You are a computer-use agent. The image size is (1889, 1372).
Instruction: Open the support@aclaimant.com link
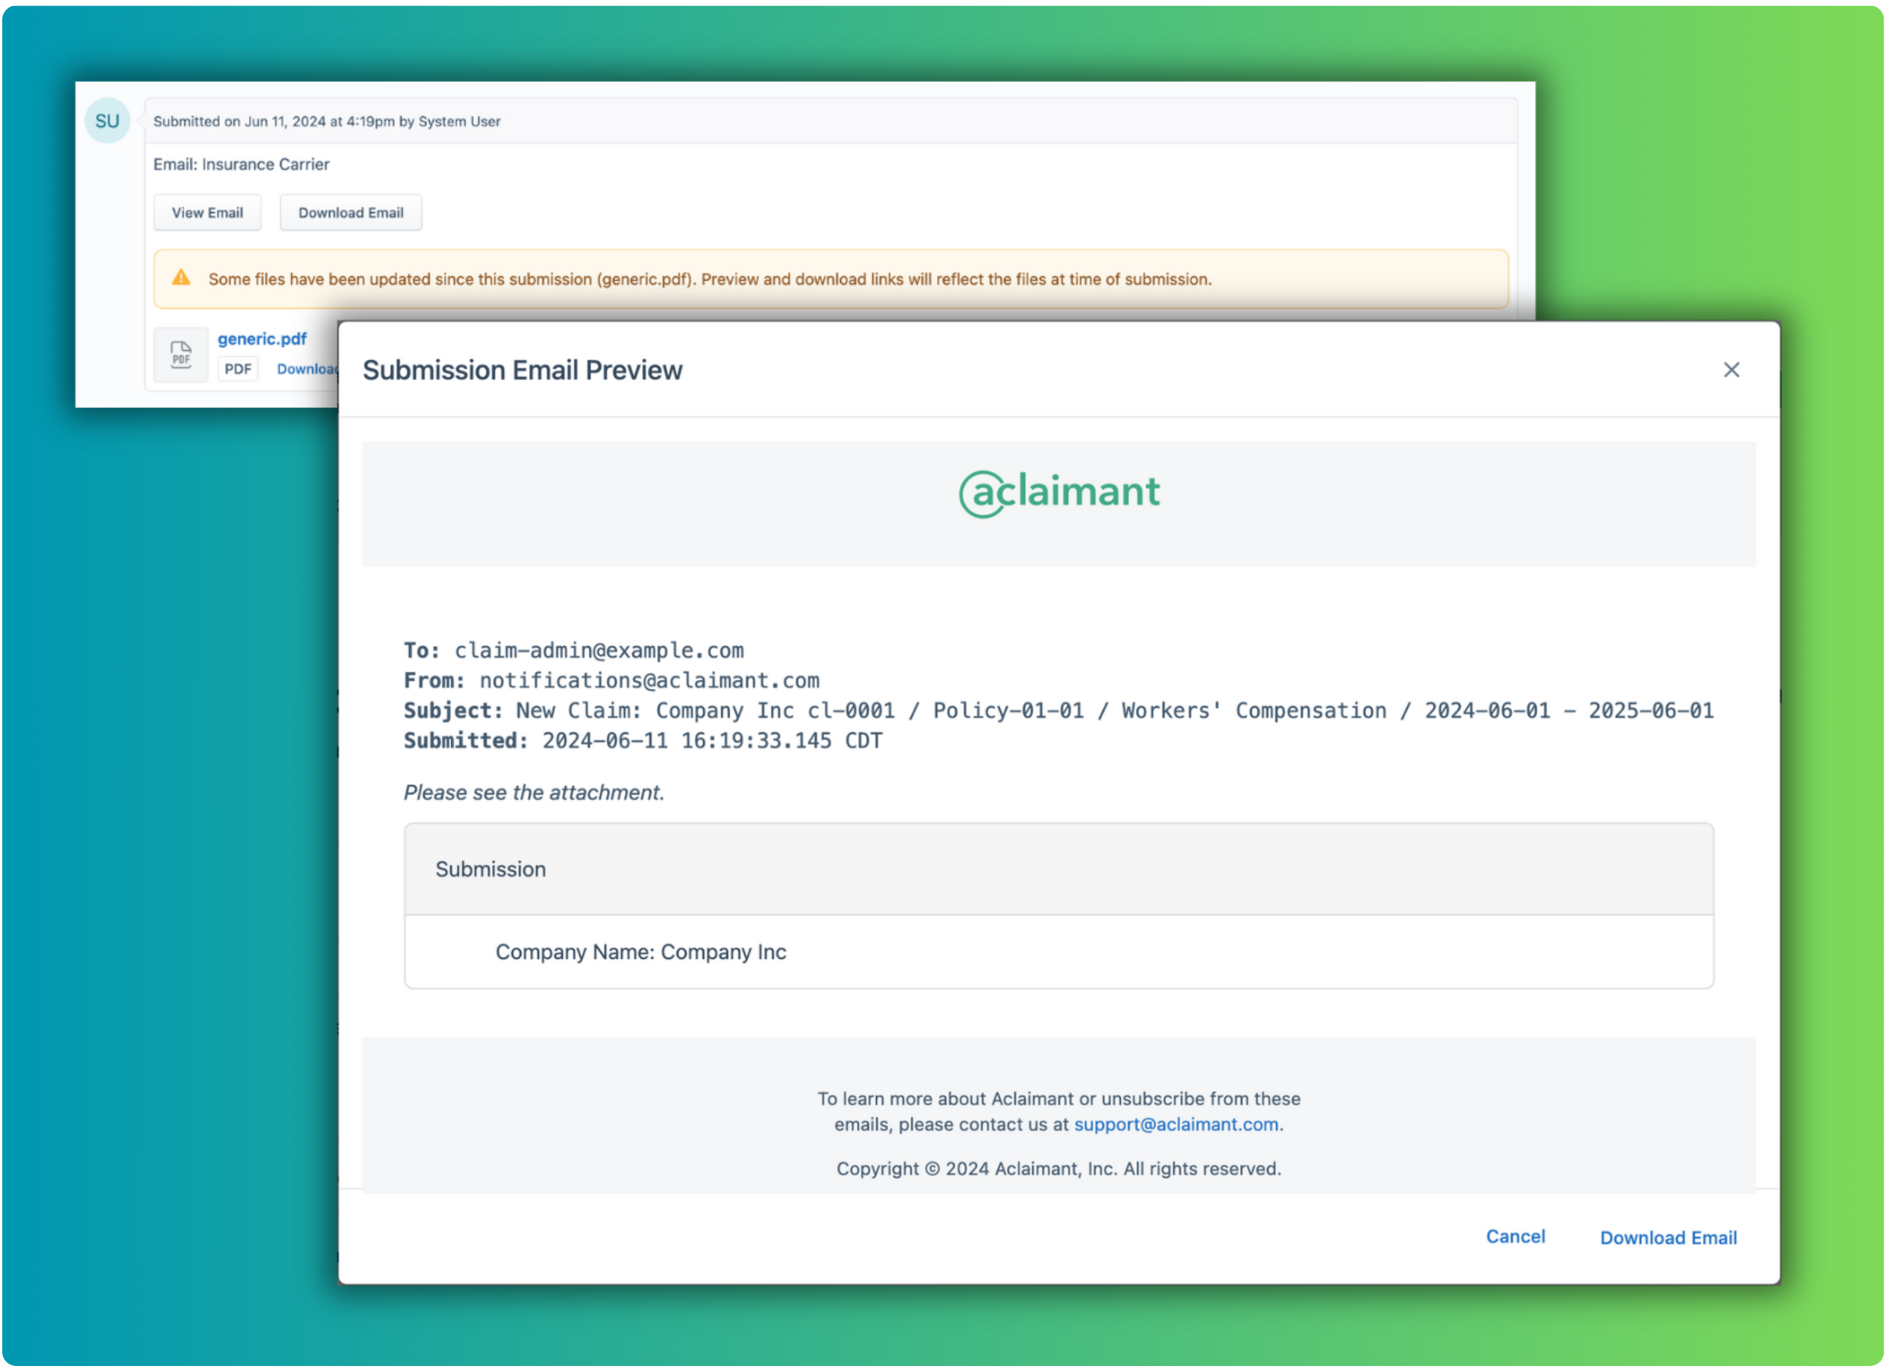pyautogui.click(x=1176, y=1124)
